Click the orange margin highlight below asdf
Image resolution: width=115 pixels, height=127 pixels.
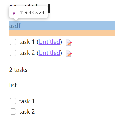(62, 33)
